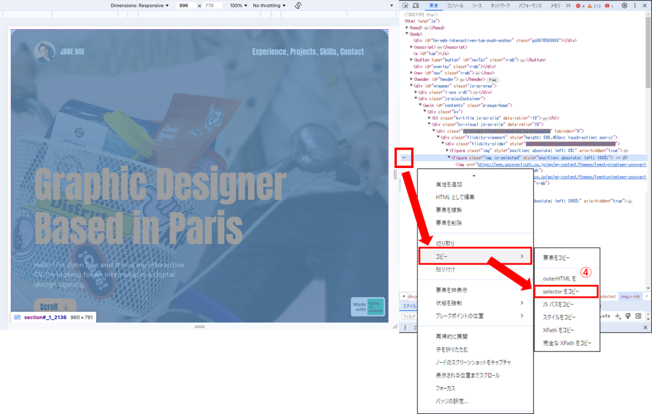The width and height of the screenshot is (652, 414).
Task: Toggle the .cls element classes button
Action: [606, 316]
